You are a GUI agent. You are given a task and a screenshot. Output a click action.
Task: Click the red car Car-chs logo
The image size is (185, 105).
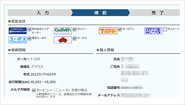[63, 40]
